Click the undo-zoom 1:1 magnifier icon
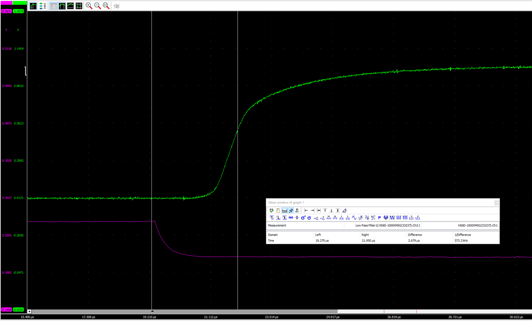 pyautogui.click(x=106, y=6)
